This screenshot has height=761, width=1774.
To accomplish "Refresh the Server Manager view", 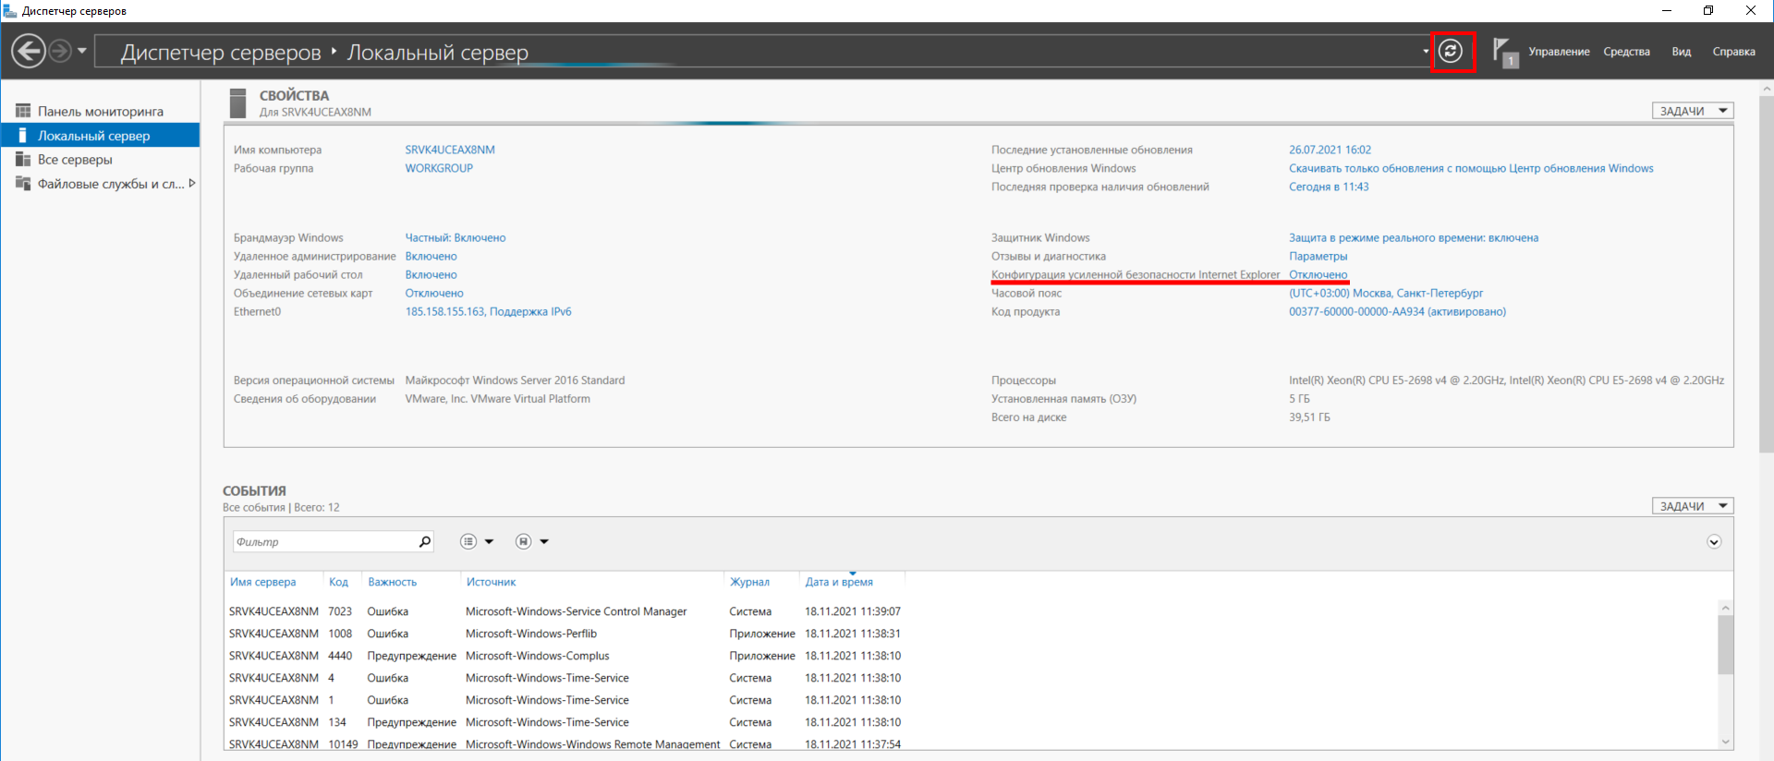I will [x=1451, y=51].
